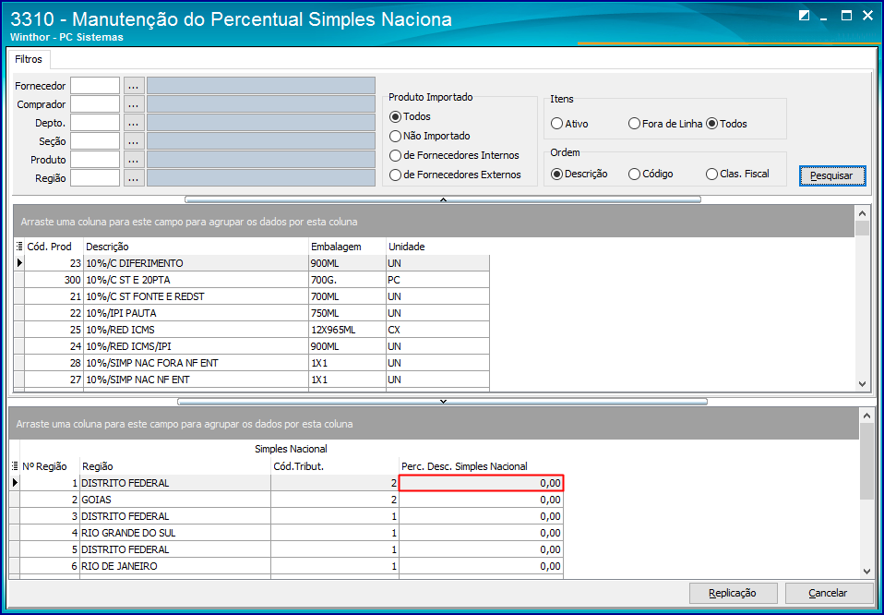Screen dimensions: 884x615
Task: Click up arrow of products grid scrollbar
Action: (x=862, y=213)
